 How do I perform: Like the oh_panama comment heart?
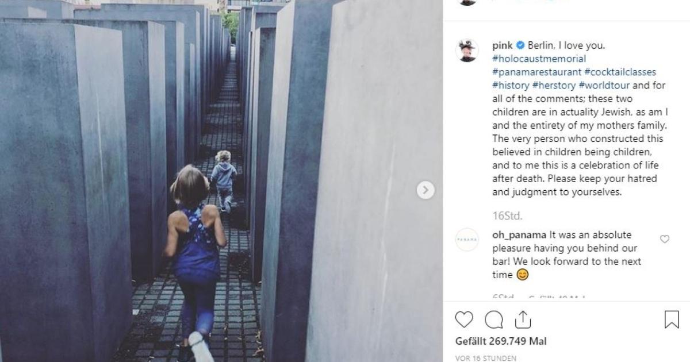pyautogui.click(x=665, y=239)
